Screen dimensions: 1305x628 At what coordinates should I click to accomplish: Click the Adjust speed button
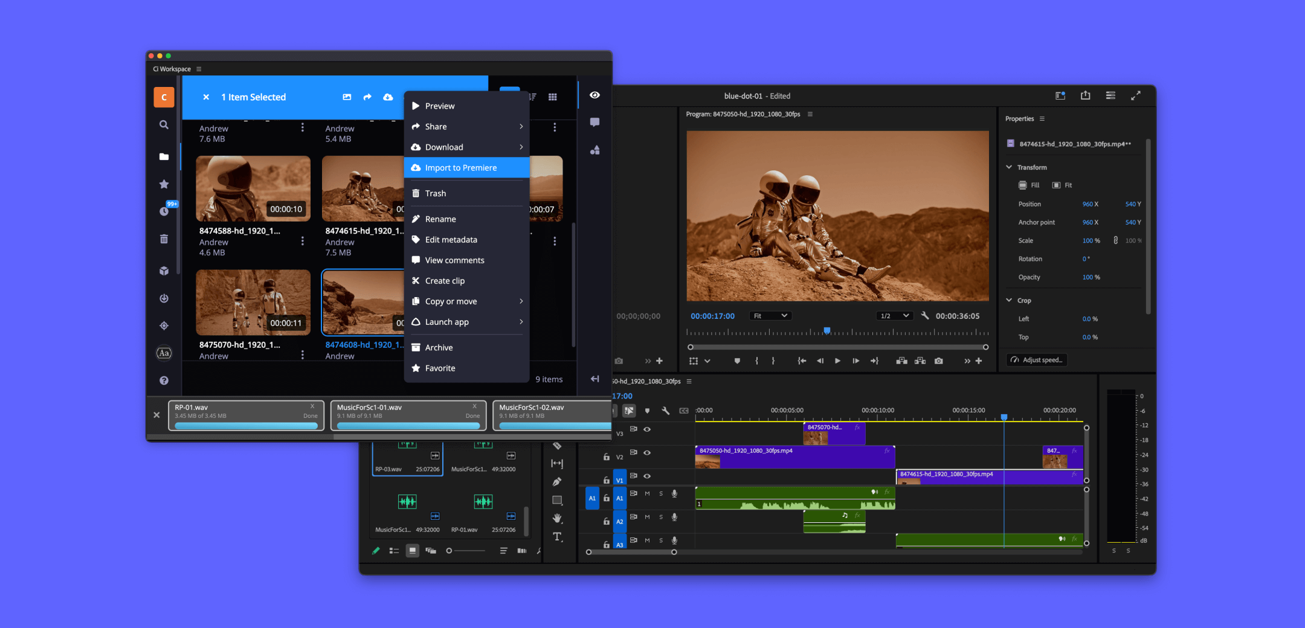[1037, 360]
